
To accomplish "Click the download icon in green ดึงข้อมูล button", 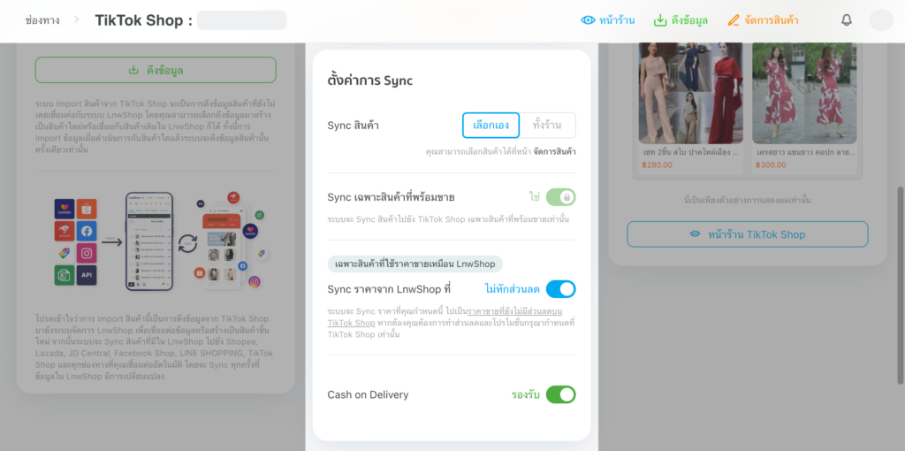I will (133, 70).
